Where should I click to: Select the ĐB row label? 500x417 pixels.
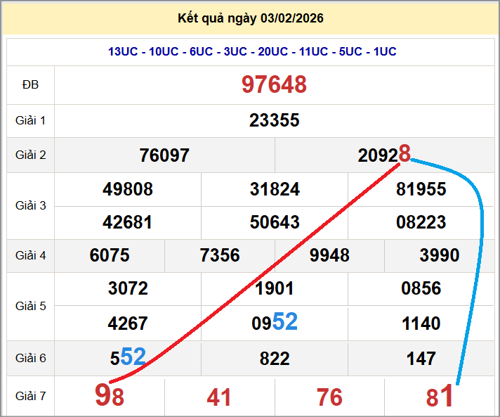30,84
